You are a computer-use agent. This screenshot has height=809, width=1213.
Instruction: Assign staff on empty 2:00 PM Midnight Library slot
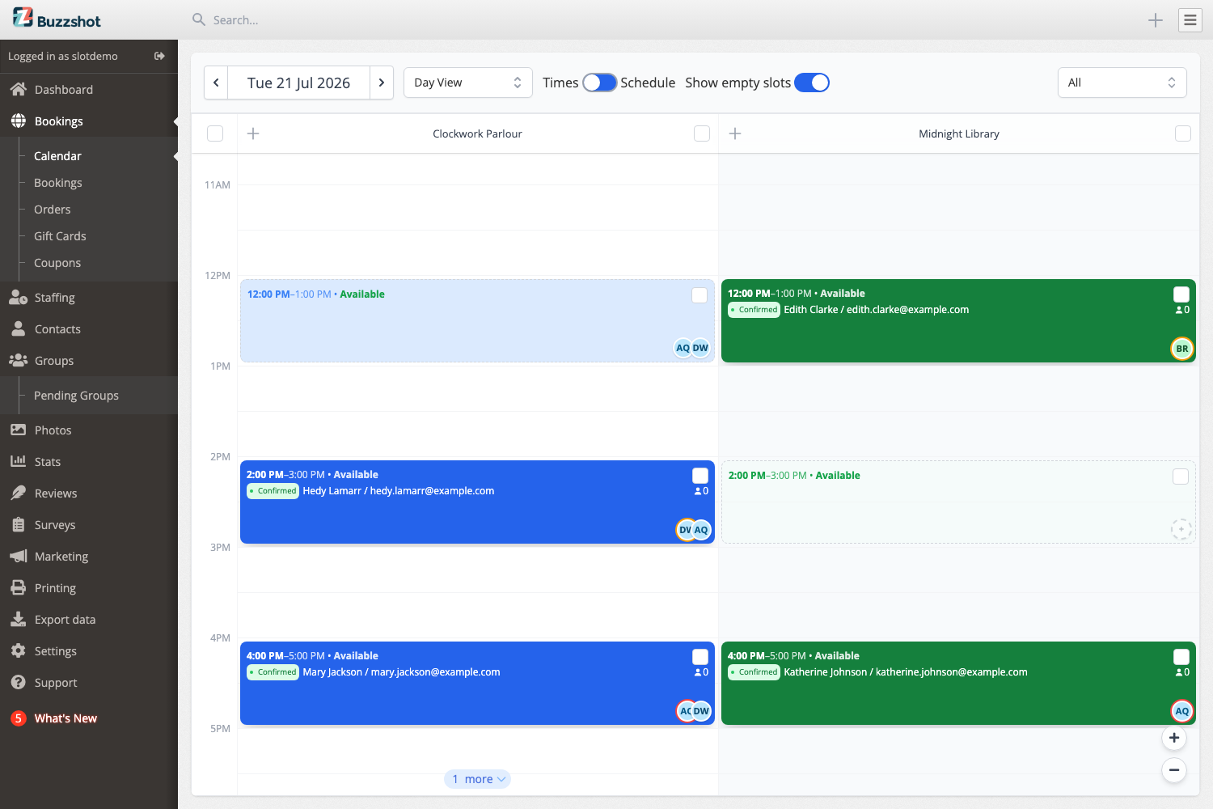(x=1181, y=530)
